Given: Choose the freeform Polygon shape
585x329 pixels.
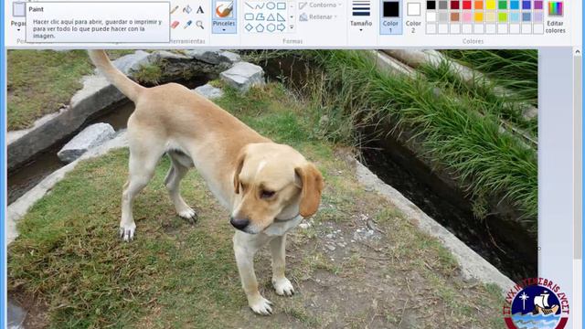Looking at the screenshot, I should coord(260,16).
